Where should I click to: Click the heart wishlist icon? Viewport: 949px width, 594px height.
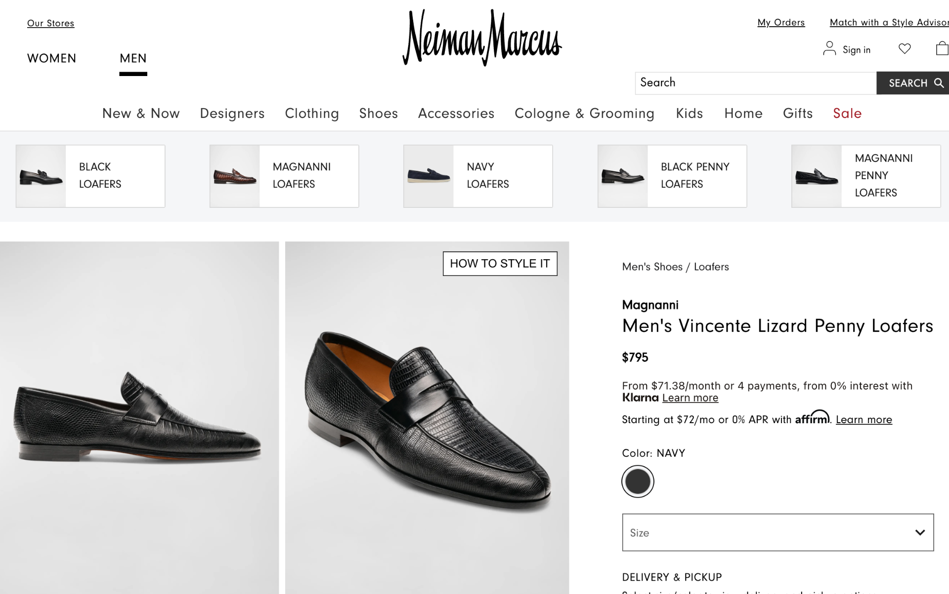point(905,48)
